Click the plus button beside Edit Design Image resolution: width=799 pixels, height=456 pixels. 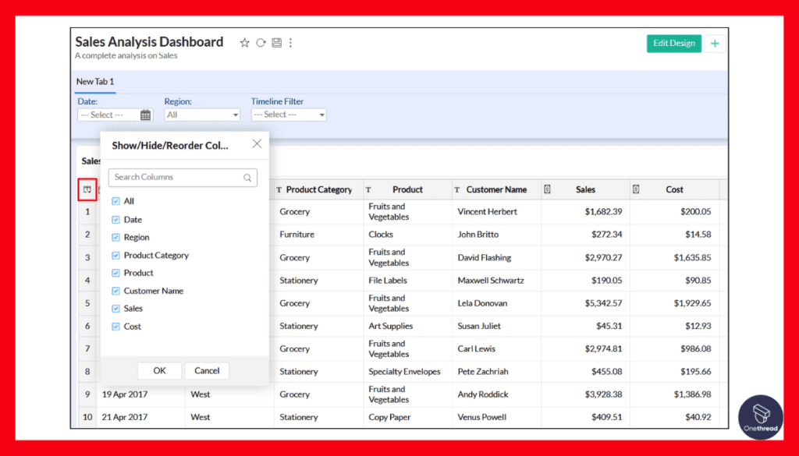pyautogui.click(x=715, y=43)
